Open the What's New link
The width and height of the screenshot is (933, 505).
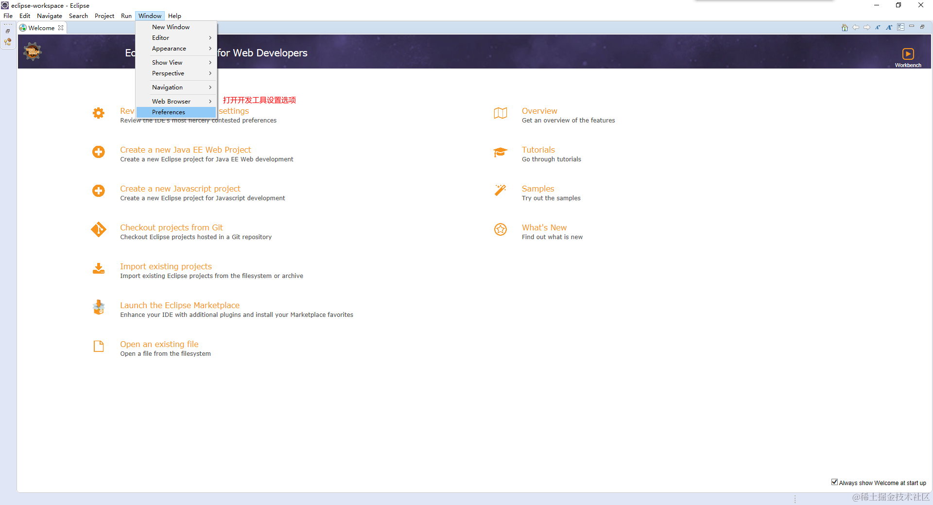pos(544,227)
